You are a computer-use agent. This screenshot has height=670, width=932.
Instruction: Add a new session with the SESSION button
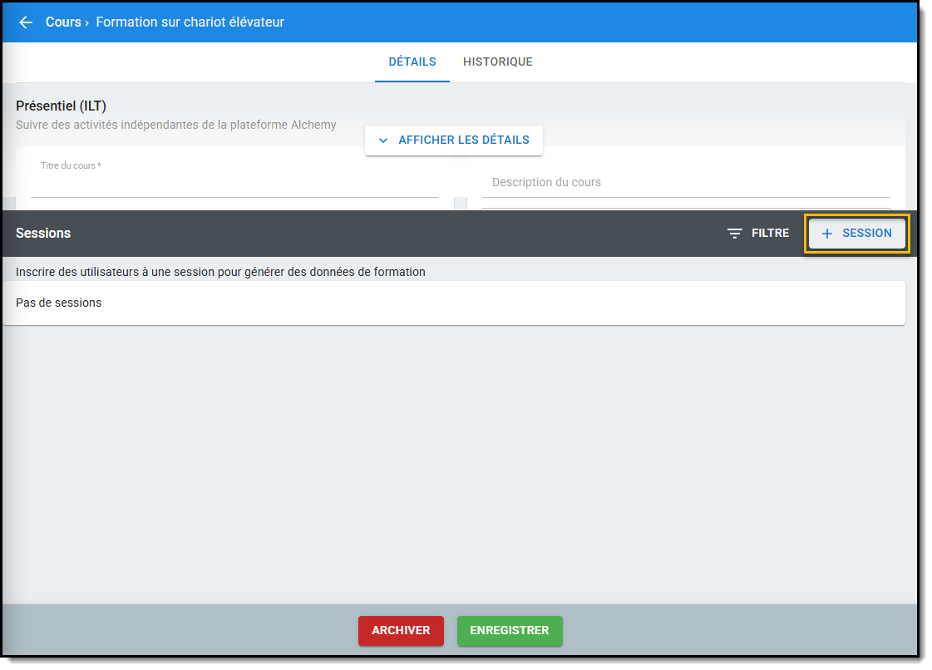[857, 234]
